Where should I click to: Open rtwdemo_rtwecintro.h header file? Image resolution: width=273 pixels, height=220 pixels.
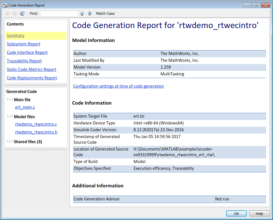36,132
